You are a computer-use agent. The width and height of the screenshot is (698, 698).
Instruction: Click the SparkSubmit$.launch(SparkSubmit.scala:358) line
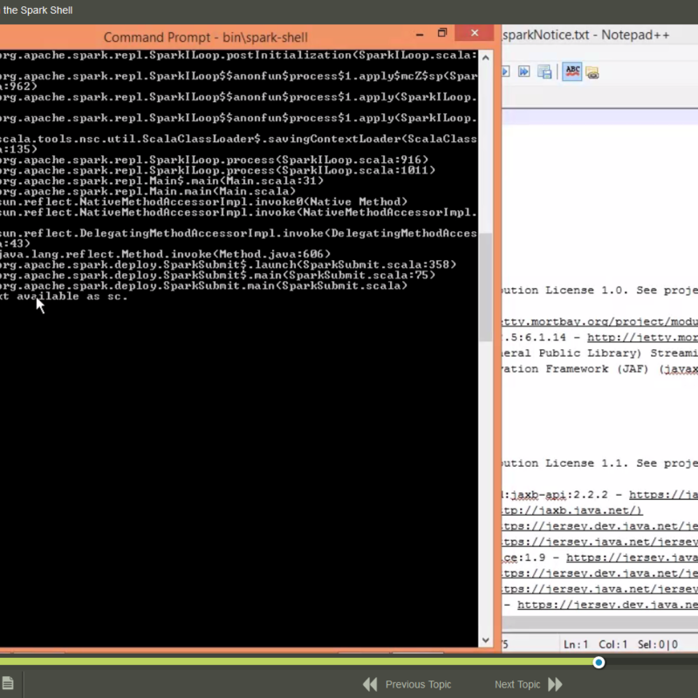(228, 265)
